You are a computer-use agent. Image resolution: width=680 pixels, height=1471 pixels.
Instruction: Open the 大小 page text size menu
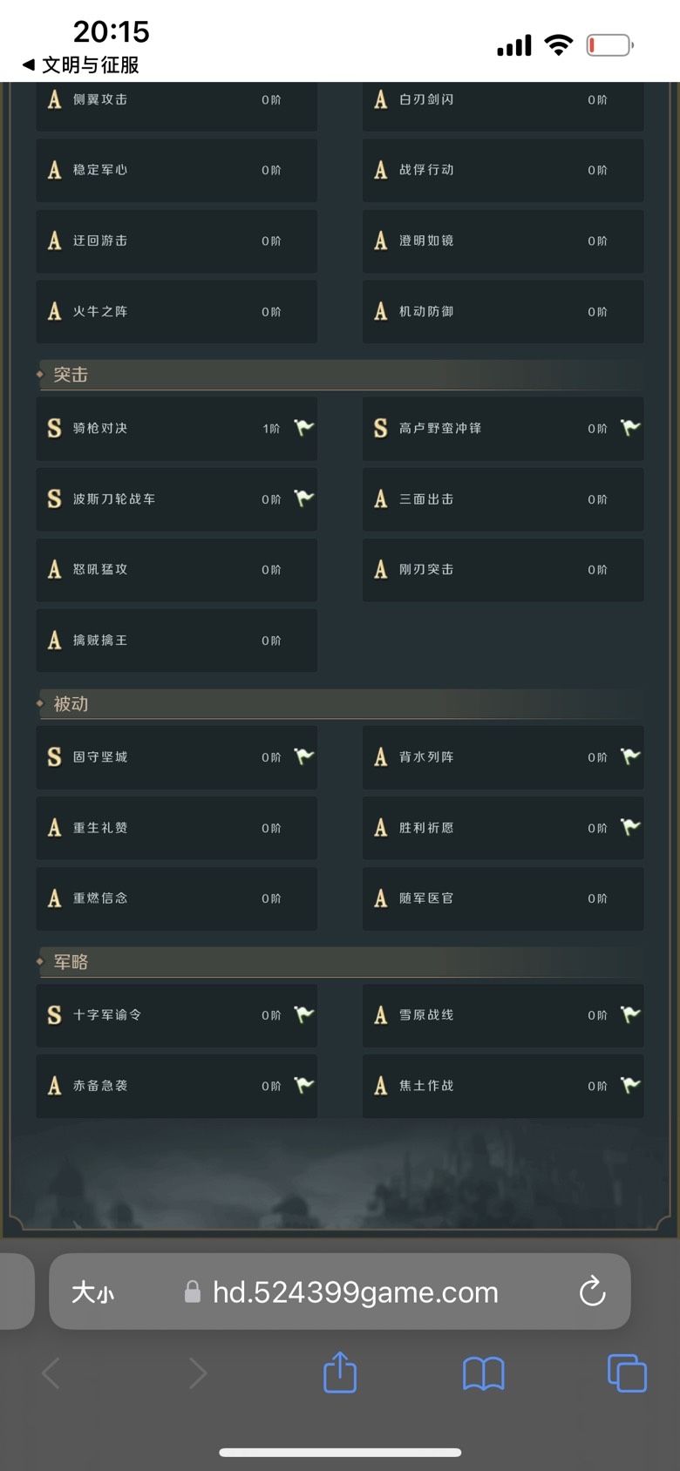(x=93, y=1291)
